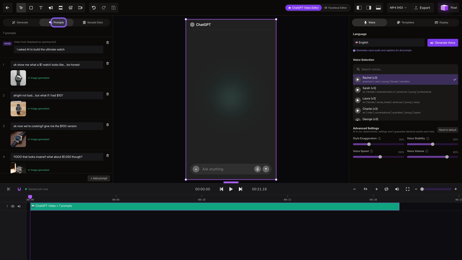Select the Text tool

click(x=41, y=8)
